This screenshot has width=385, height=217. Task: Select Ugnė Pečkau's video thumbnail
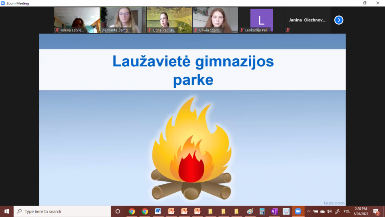pyautogui.click(x=169, y=20)
